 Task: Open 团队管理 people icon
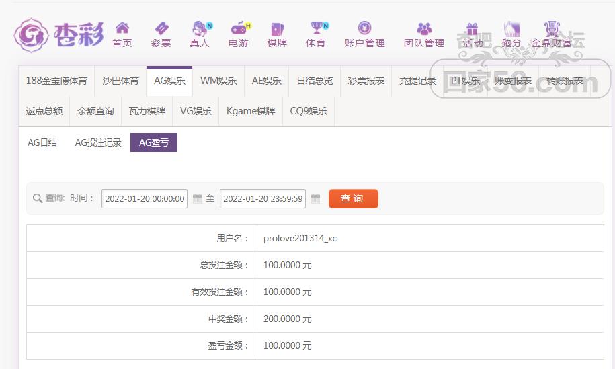point(424,28)
